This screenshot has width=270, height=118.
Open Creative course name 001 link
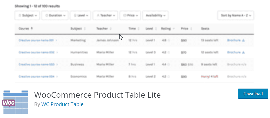pyautogui.click(x=36, y=40)
